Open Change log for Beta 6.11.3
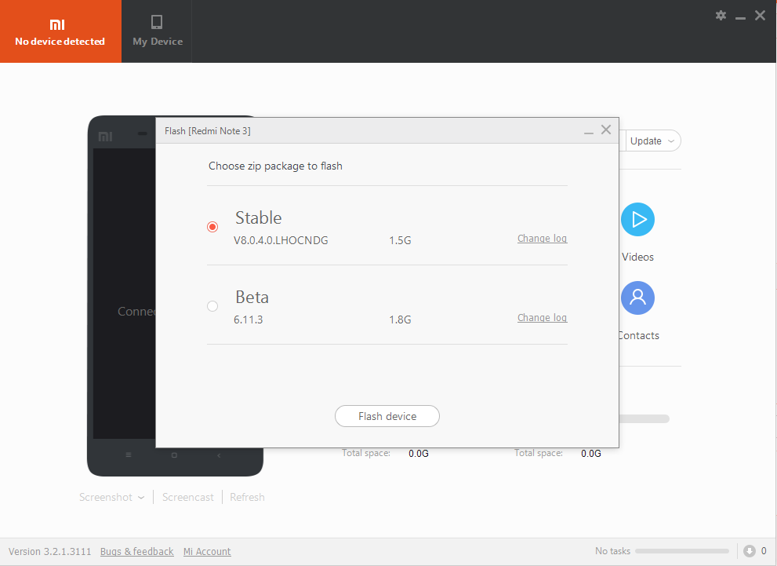 coord(542,318)
